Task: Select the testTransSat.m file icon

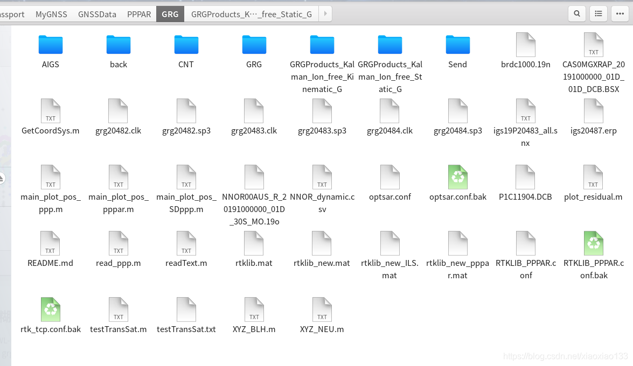Action: click(x=119, y=309)
